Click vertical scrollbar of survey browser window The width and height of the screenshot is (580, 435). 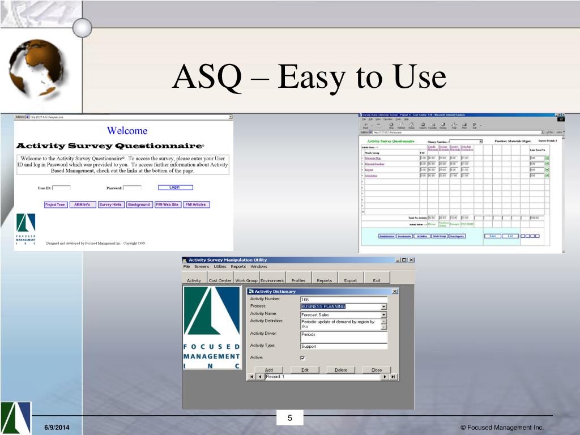click(563, 194)
